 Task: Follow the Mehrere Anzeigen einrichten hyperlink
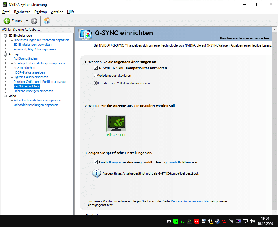point(191,201)
